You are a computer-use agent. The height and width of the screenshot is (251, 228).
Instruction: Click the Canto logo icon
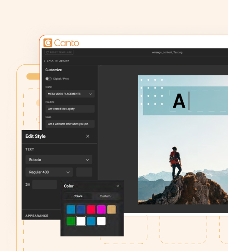(48, 43)
